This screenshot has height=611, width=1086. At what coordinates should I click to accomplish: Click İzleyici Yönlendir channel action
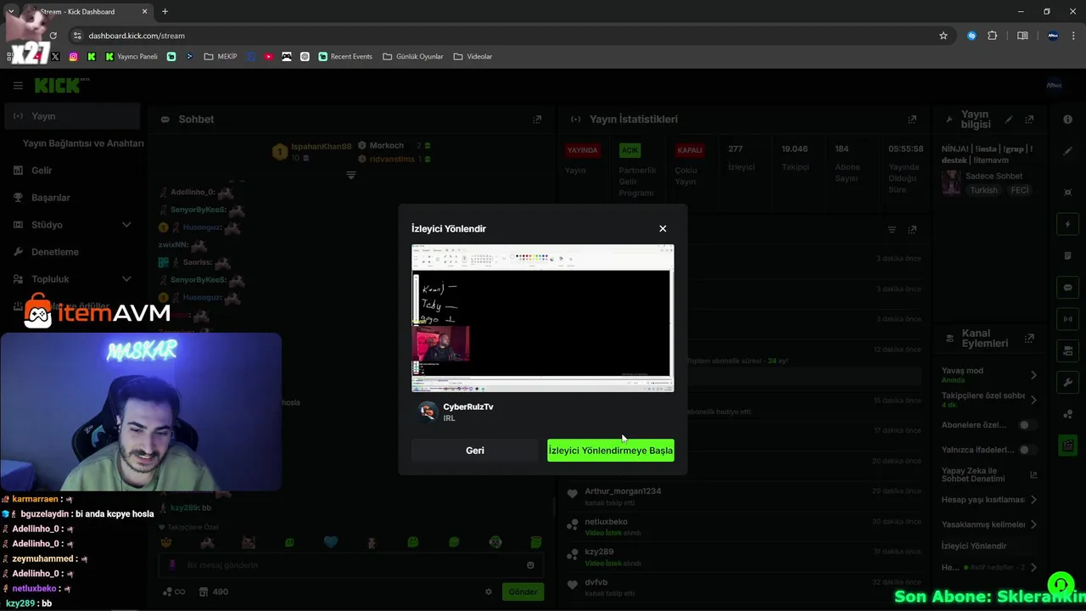[974, 546]
